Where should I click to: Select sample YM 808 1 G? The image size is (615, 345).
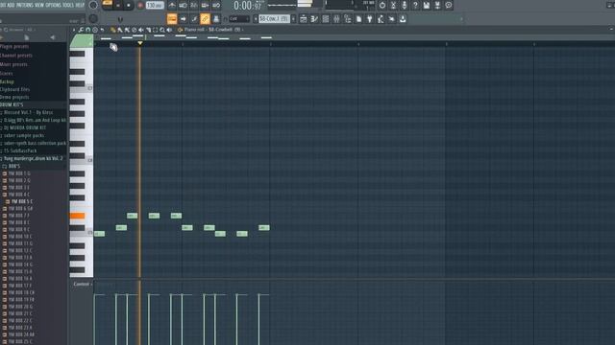19,173
